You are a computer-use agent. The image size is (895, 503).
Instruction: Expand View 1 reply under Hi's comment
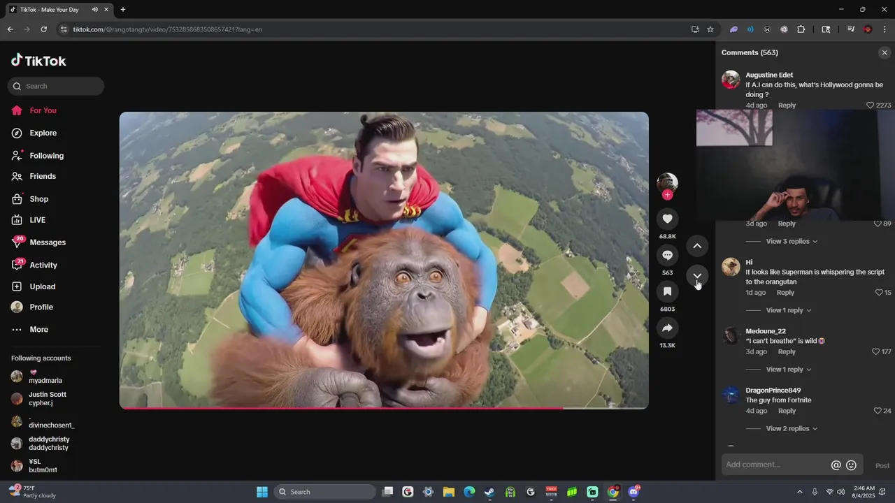click(x=789, y=310)
